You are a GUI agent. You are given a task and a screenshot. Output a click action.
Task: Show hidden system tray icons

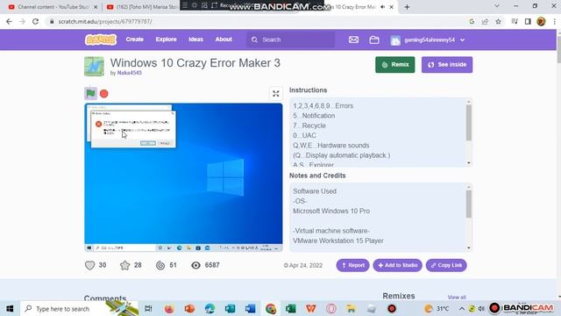(x=462, y=308)
